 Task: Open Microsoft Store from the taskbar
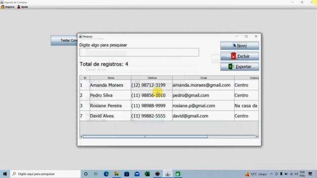[x=127, y=174]
